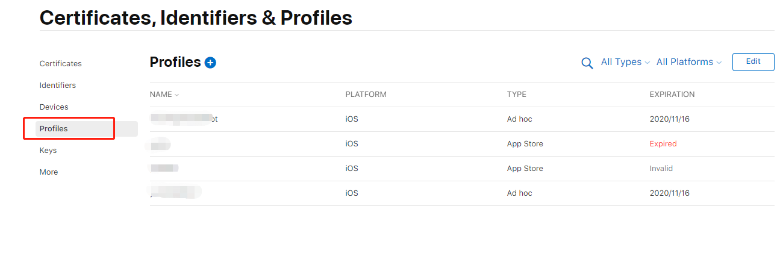Open the Expired App Store profile row
The height and width of the screenshot is (265, 780).
462,144
